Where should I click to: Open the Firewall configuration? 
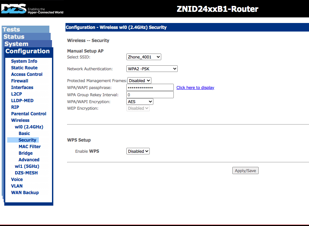coord(20,81)
